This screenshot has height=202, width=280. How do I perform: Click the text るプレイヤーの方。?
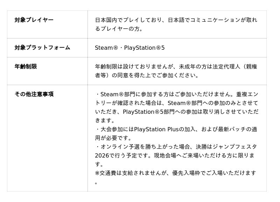coord(119,29)
